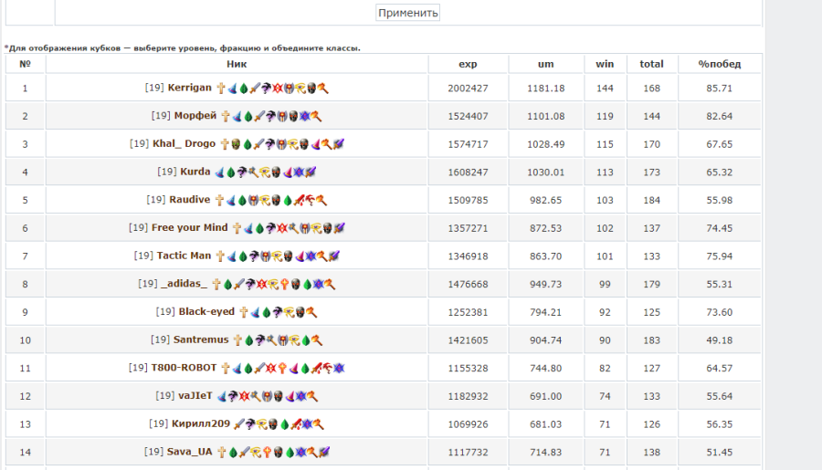Image resolution: width=822 pixels, height=470 pixels.
Task: Click the purple wizard hat icon in T800-ROBOT's row
Action: [x=294, y=368]
